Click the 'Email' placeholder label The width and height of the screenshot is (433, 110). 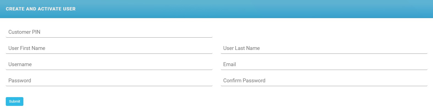click(230, 64)
